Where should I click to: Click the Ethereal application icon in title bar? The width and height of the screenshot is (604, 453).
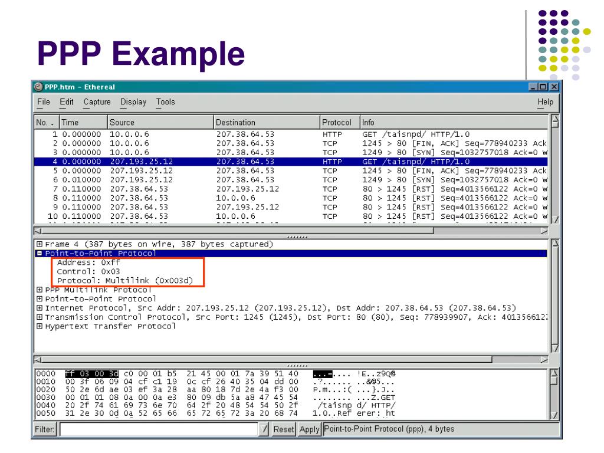(38, 87)
